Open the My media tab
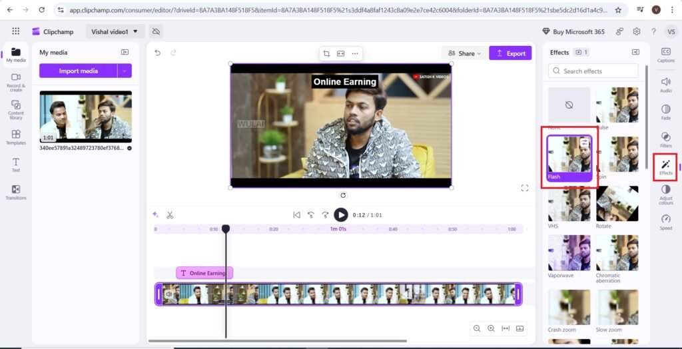Screen dimensions: 682x349 tap(16, 55)
